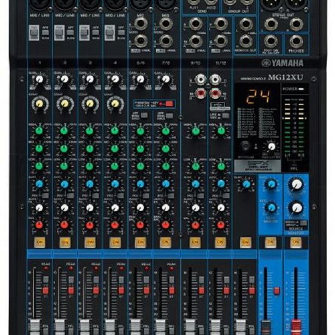Click the channel 5/6 PEAK indicator LED
Screen dimensions: 335x335
pyautogui.click(x=147, y=268)
